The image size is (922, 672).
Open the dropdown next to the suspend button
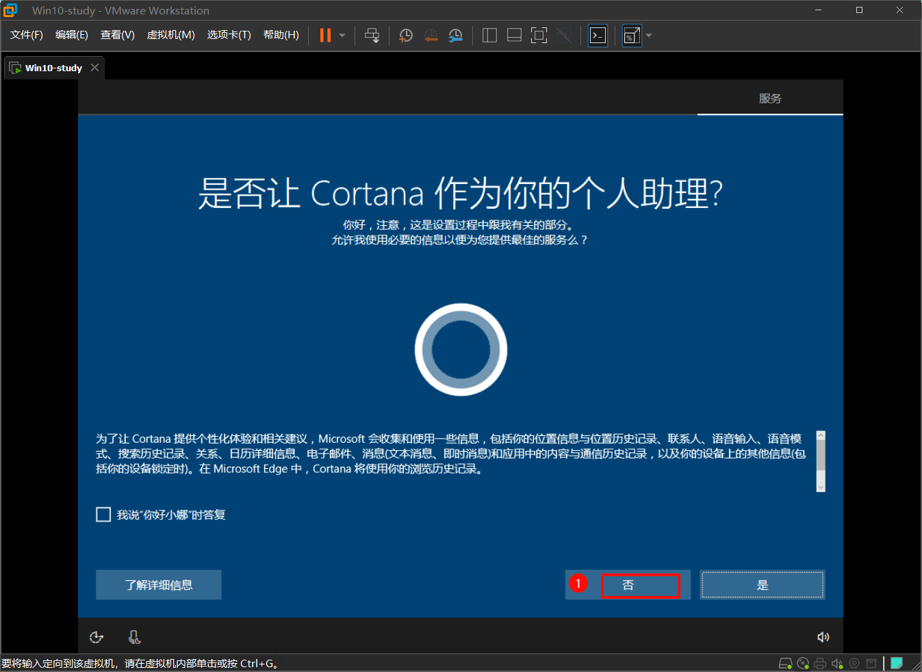click(x=340, y=35)
